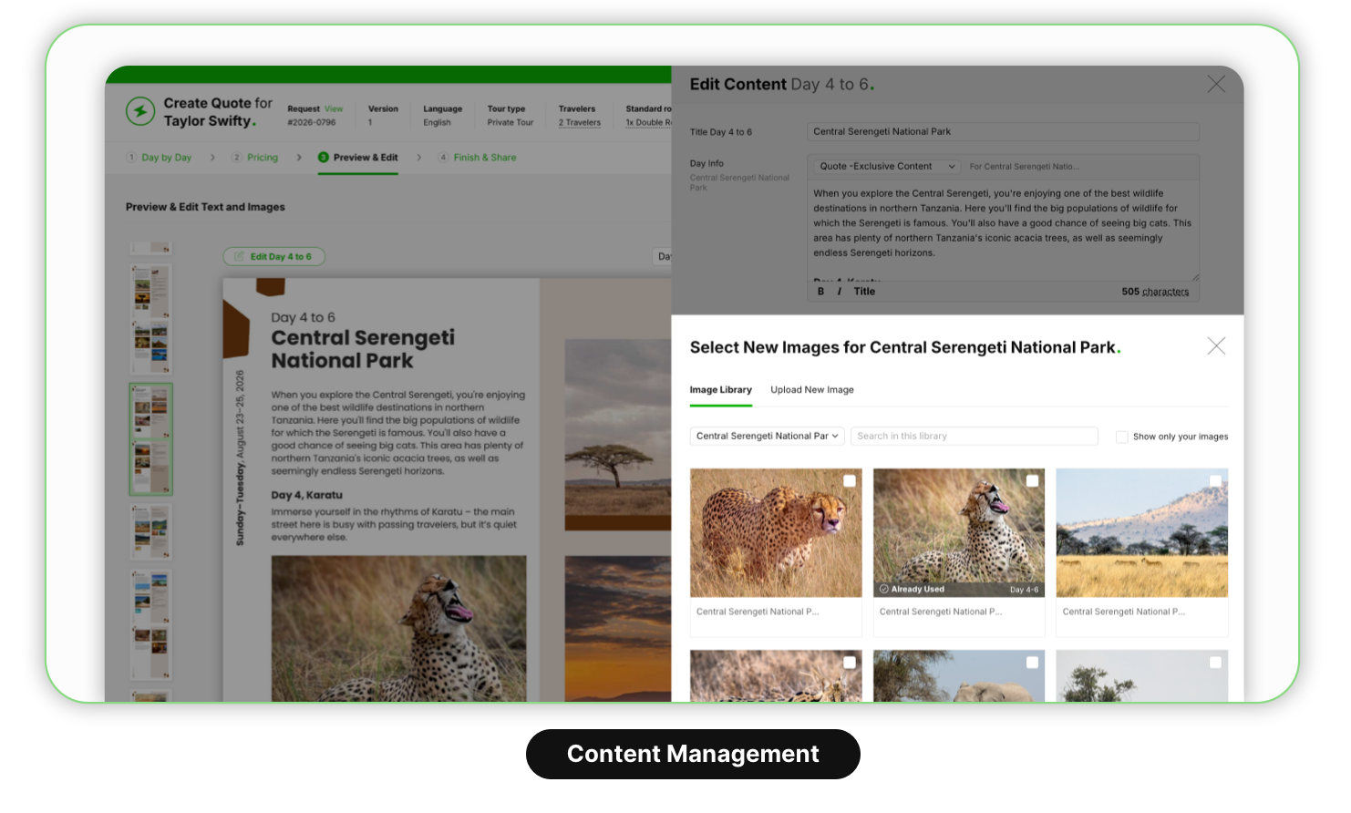The width and height of the screenshot is (1351, 813).
Task: Click the step 3 Preview & Edit circle icon
Action: click(x=323, y=158)
